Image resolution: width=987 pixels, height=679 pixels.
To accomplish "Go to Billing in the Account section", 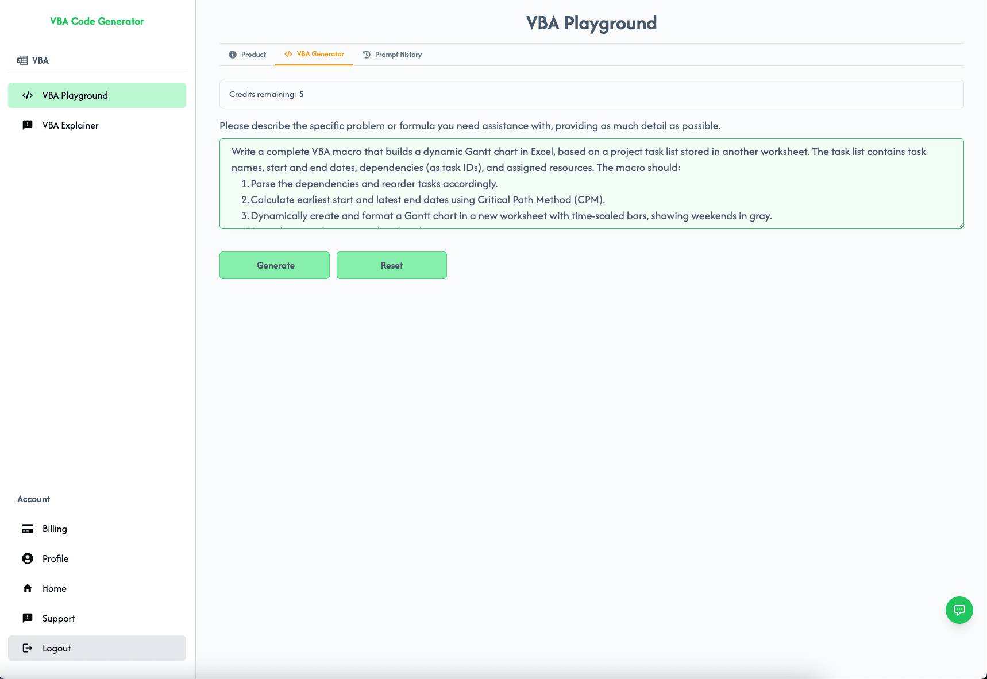I will (x=55, y=529).
